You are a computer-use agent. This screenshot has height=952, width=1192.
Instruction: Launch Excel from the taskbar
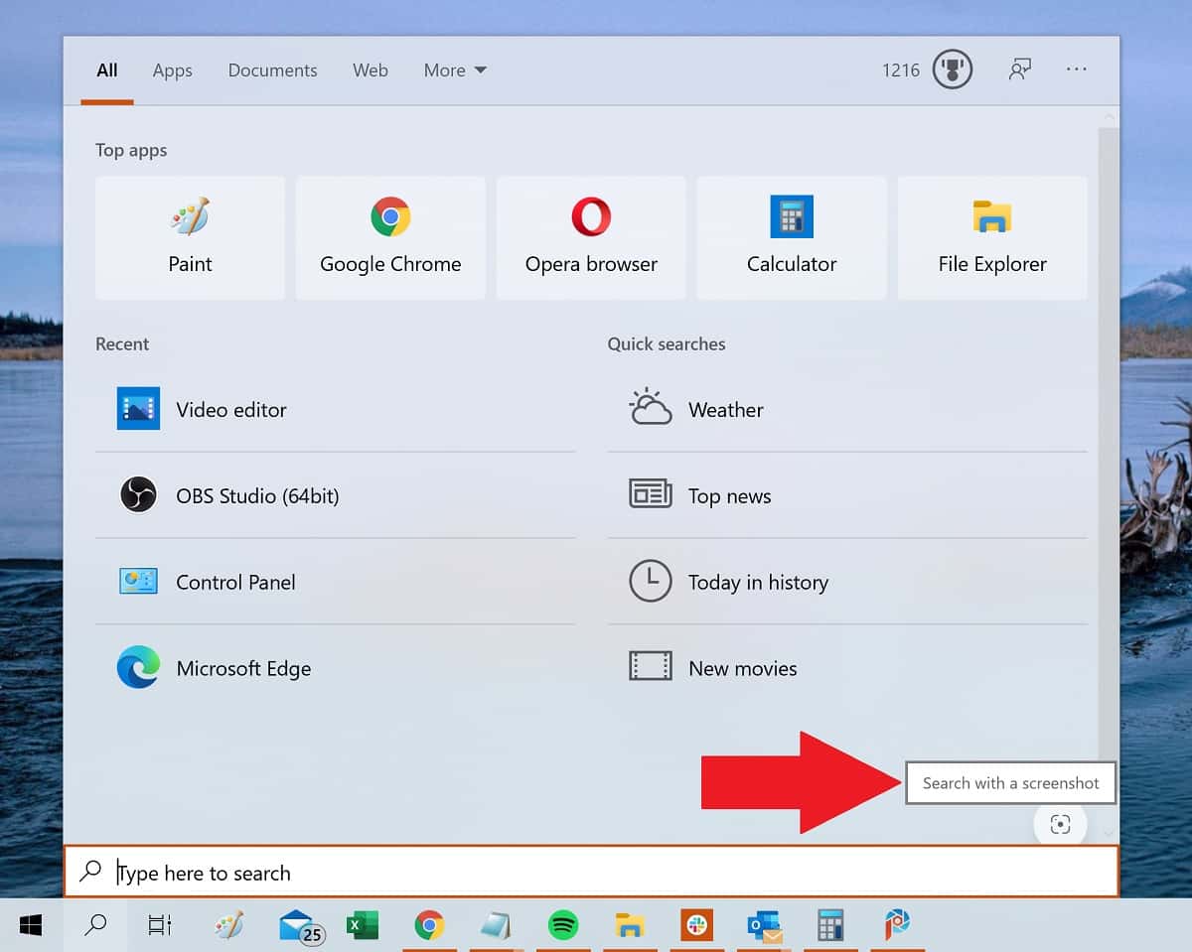(362, 925)
